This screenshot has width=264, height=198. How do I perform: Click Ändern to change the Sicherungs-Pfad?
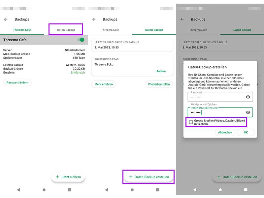point(162,72)
